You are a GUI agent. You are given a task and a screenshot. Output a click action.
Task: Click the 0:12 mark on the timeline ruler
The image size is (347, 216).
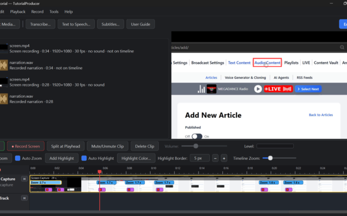pyautogui.click(x=178, y=168)
